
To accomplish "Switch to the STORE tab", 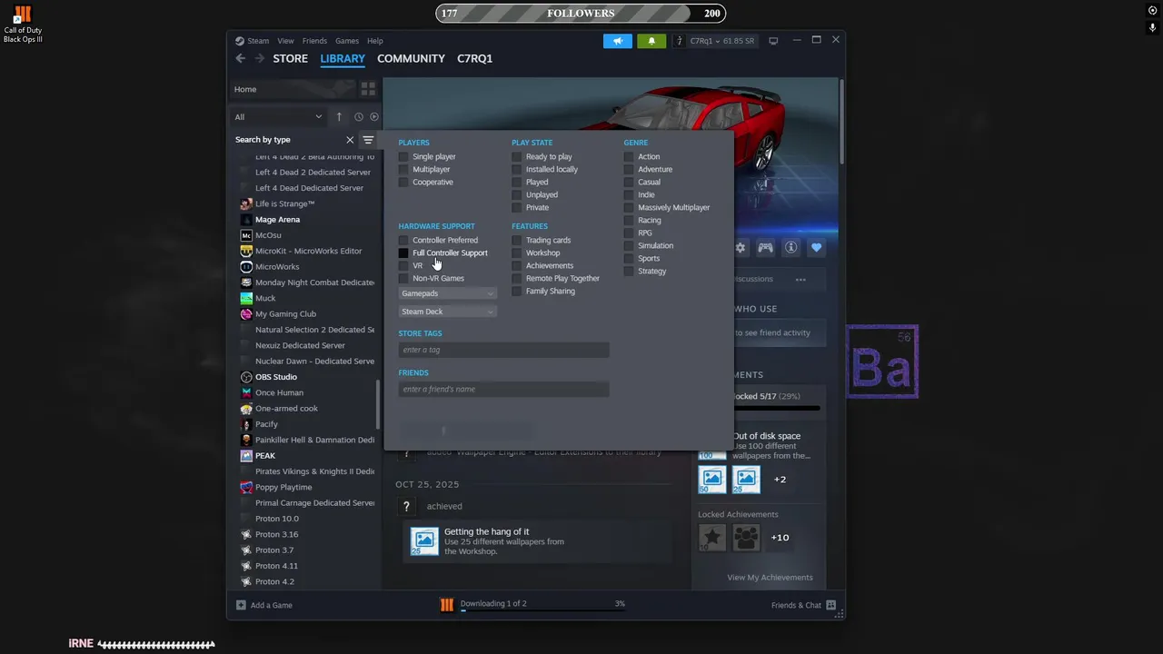I will coord(290,58).
